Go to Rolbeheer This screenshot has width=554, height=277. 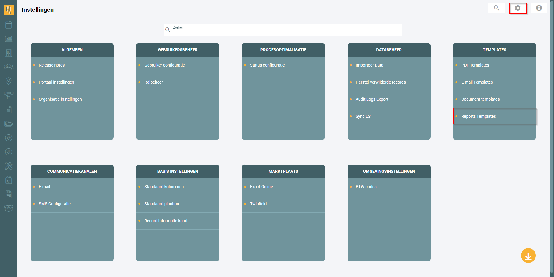(178, 82)
